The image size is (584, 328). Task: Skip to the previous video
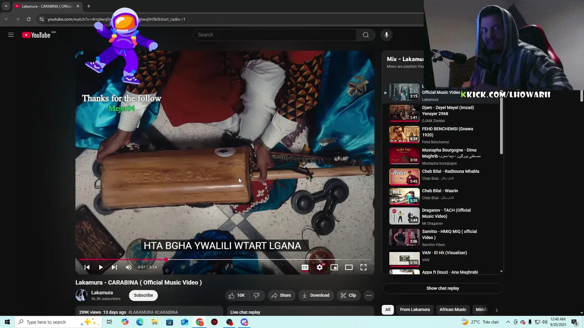87,267
